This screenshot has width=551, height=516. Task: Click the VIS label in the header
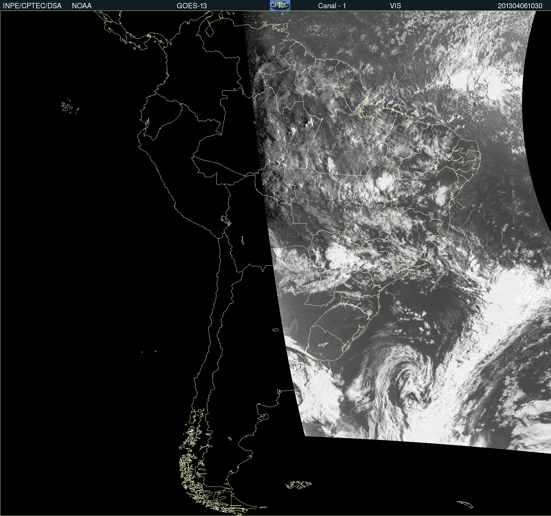pyautogui.click(x=395, y=6)
